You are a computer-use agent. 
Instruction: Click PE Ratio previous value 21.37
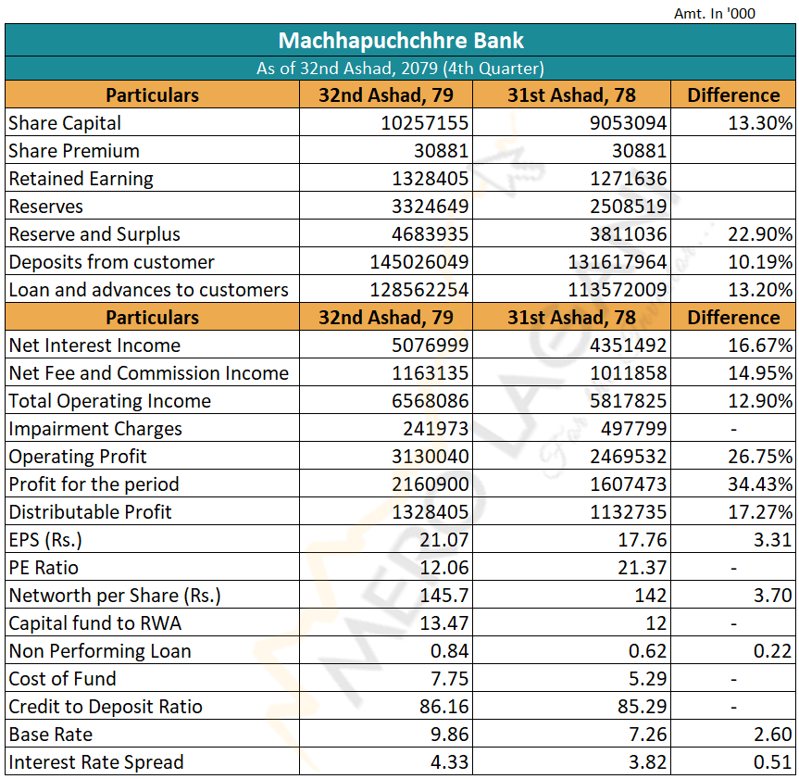[x=642, y=568]
